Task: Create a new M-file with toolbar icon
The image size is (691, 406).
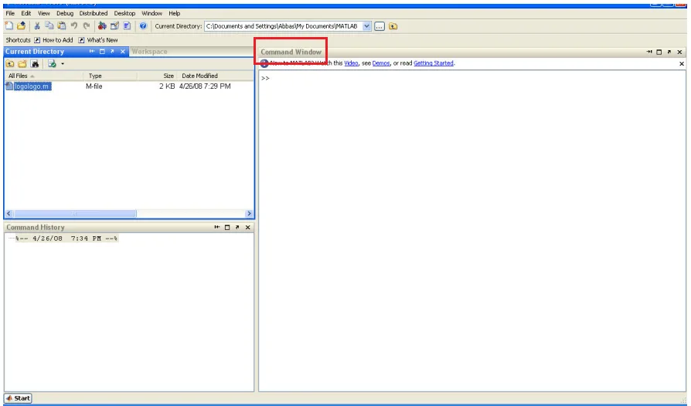Action: coord(9,26)
